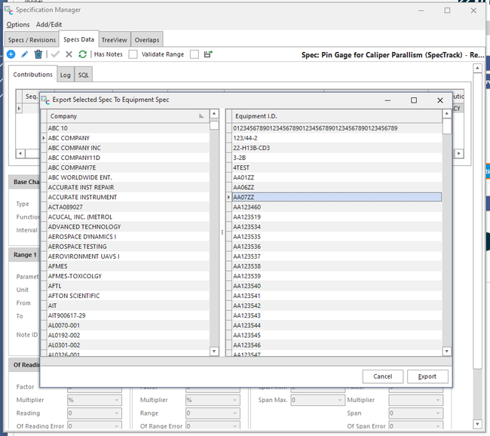This screenshot has width=490, height=436.
Task: Open the Of Span Multiplier dropdown
Action: pyautogui.click(x=438, y=400)
